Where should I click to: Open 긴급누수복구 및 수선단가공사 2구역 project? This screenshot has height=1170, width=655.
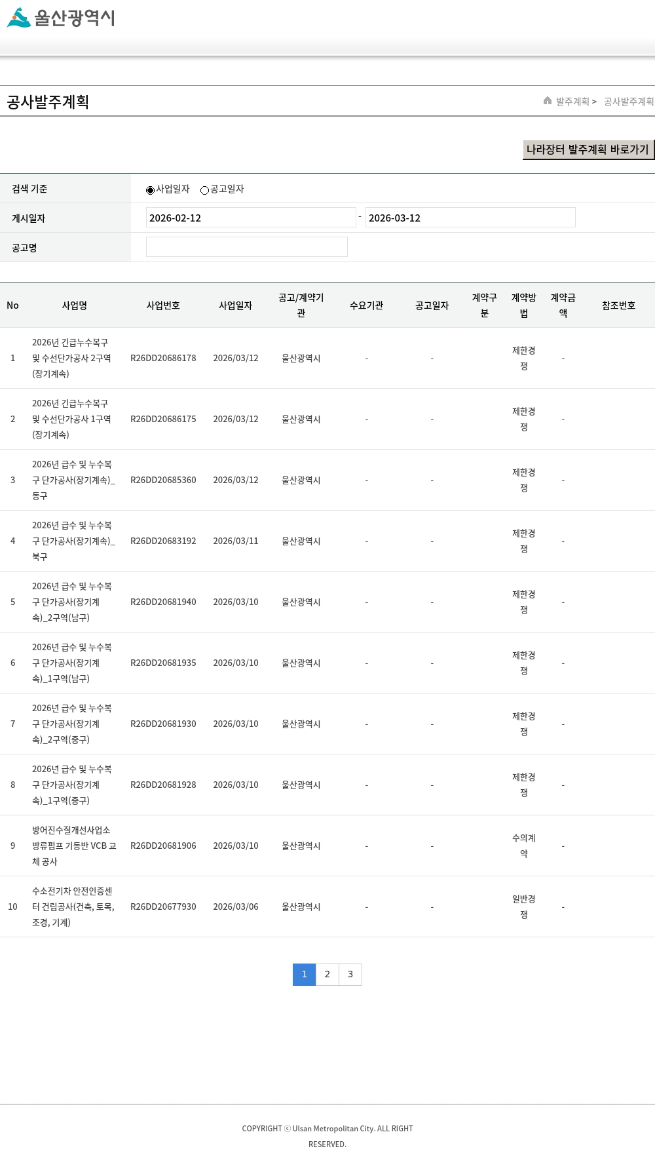(72, 358)
